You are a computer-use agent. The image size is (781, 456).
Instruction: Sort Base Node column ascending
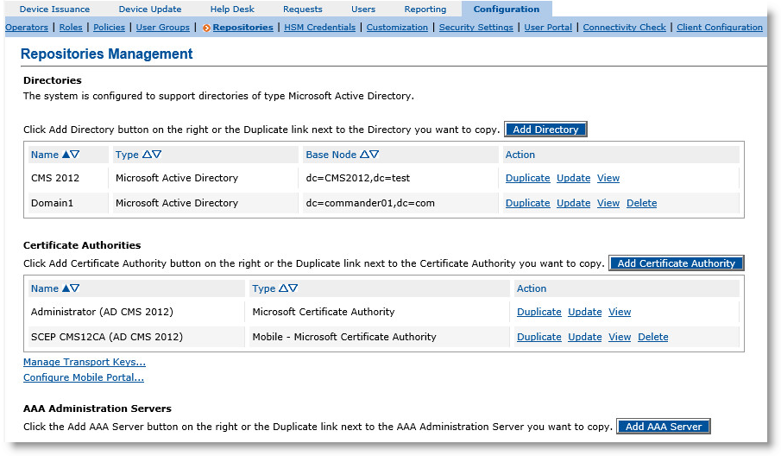click(364, 155)
